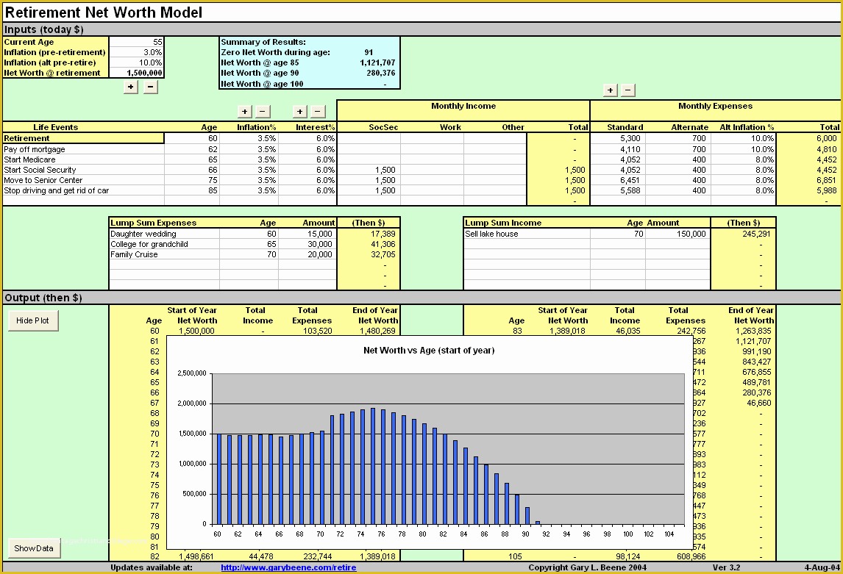Open the garybeene.com/retire link

point(288,567)
